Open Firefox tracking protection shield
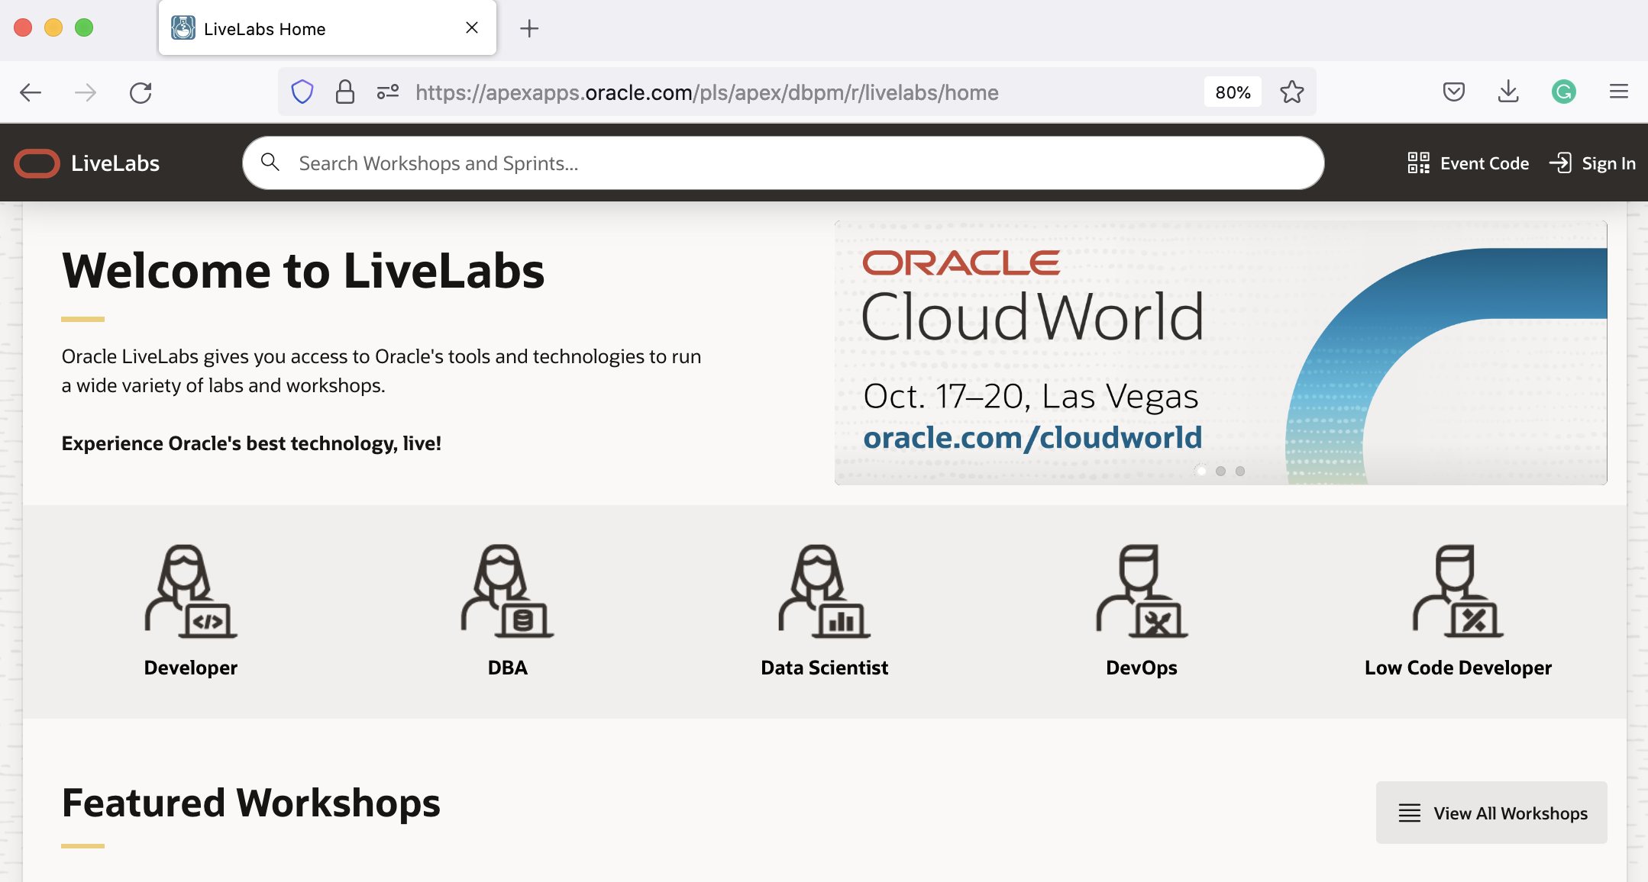Image resolution: width=1648 pixels, height=882 pixels. click(x=302, y=92)
